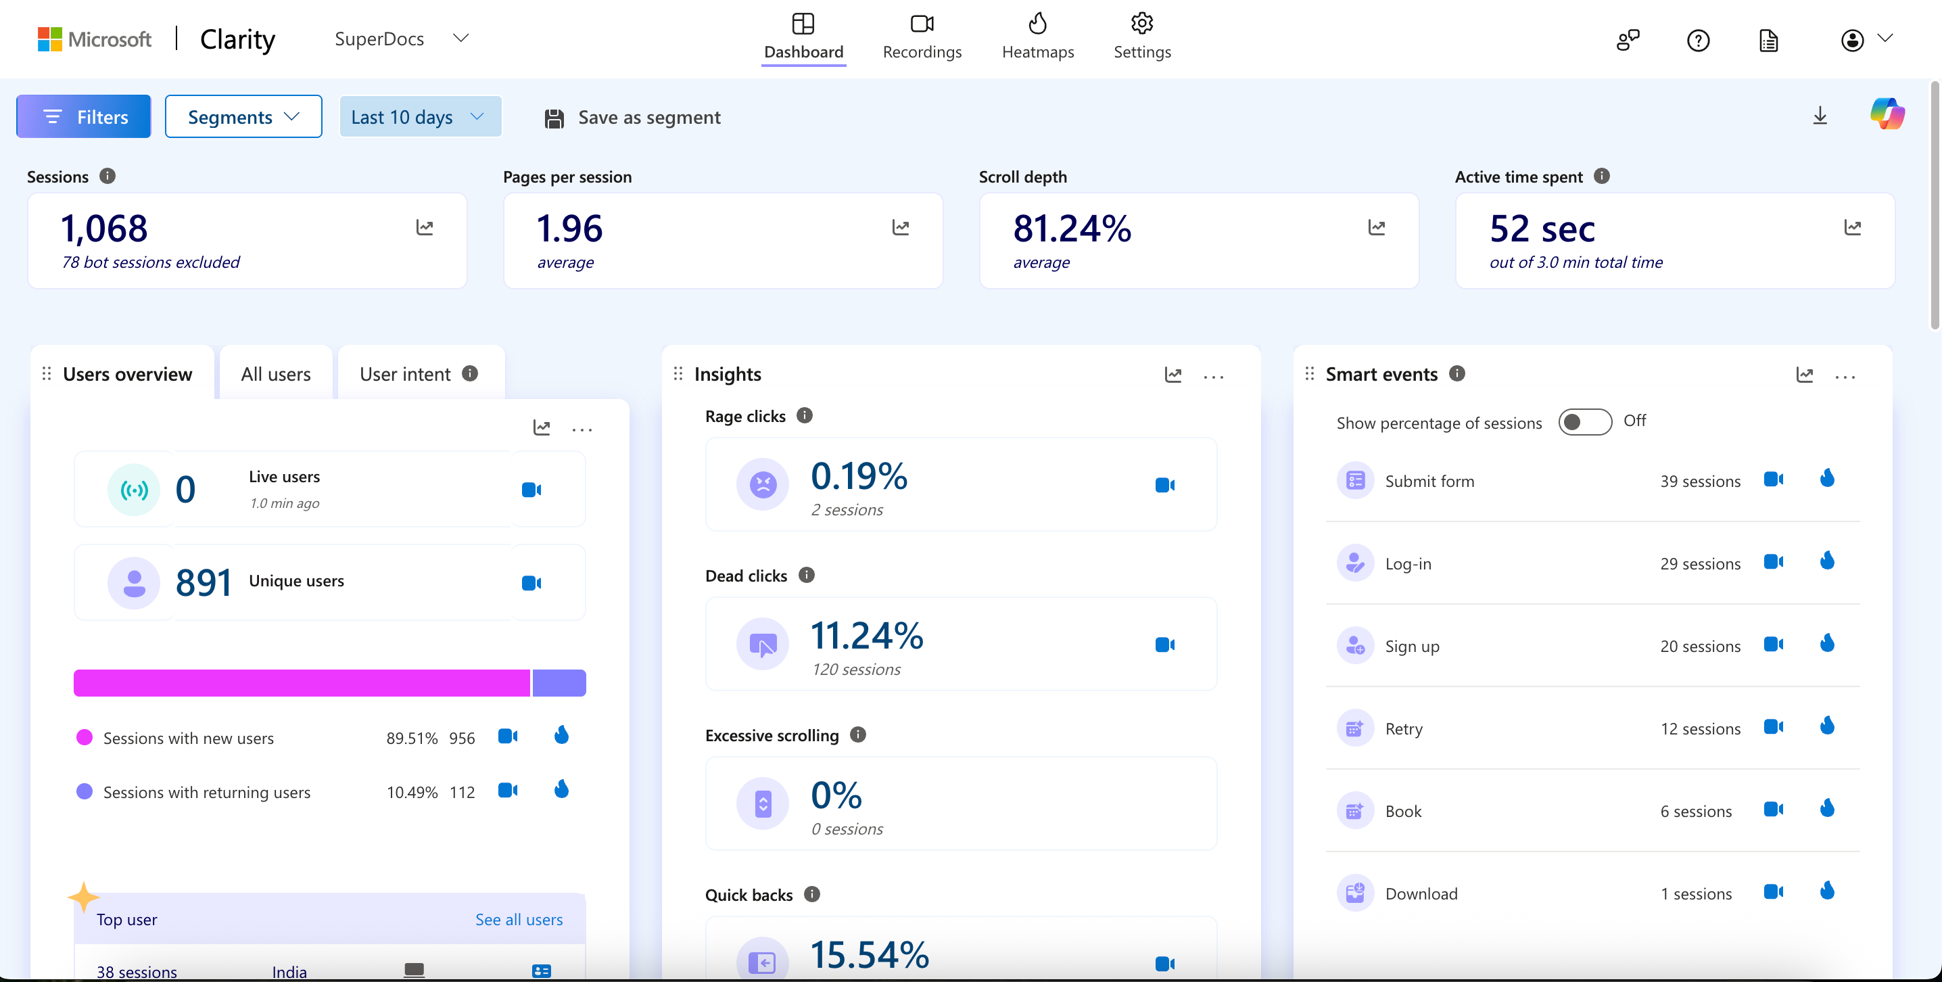Click the magenta new users bar segment
The height and width of the screenshot is (982, 1942).
(302, 682)
